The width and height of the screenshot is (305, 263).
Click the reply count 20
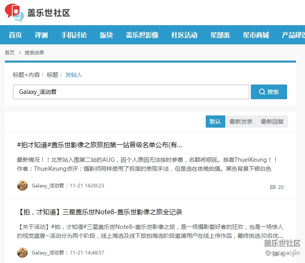281,187
